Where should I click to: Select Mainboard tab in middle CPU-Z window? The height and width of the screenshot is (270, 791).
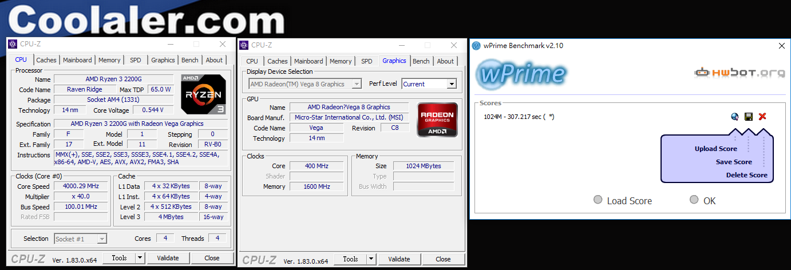click(x=309, y=61)
